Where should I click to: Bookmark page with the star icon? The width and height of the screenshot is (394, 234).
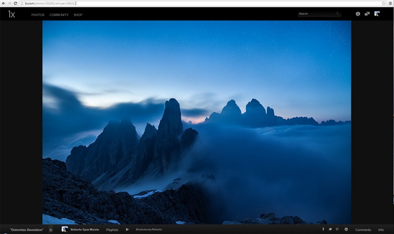click(383, 3)
